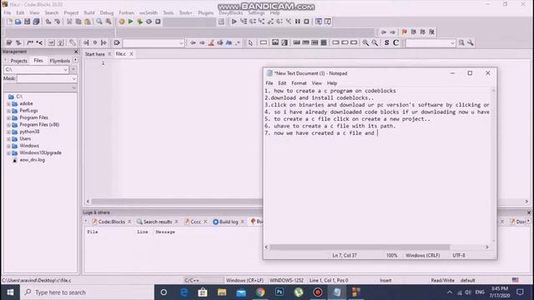Click the Paste clipboard icon
Viewport: 534px width, 300px height.
[x=88, y=22]
